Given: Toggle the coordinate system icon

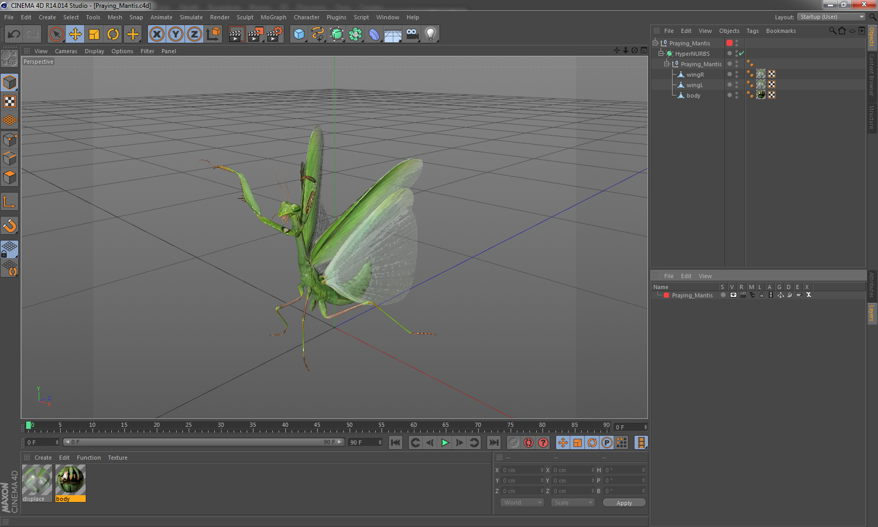Looking at the screenshot, I should point(213,34).
